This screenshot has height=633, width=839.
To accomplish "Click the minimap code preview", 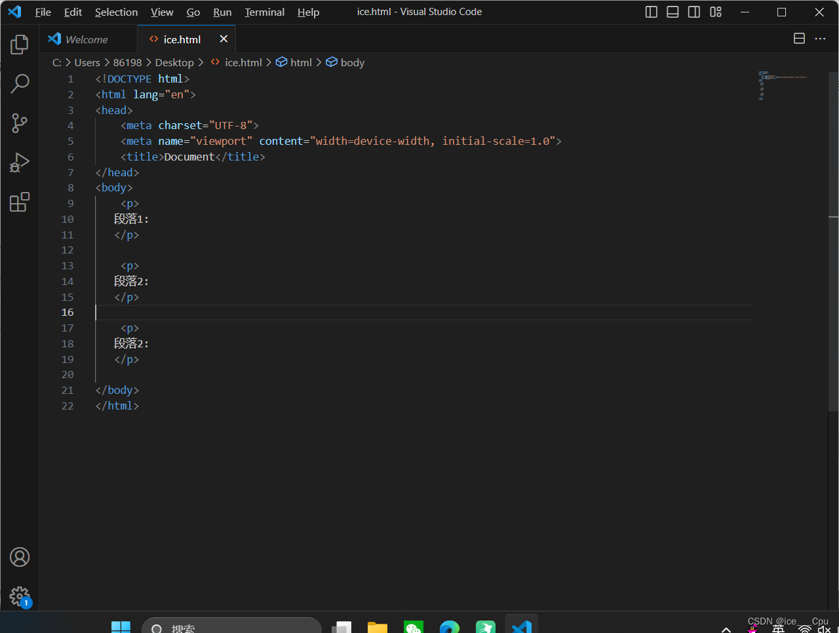I will point(783,85).
